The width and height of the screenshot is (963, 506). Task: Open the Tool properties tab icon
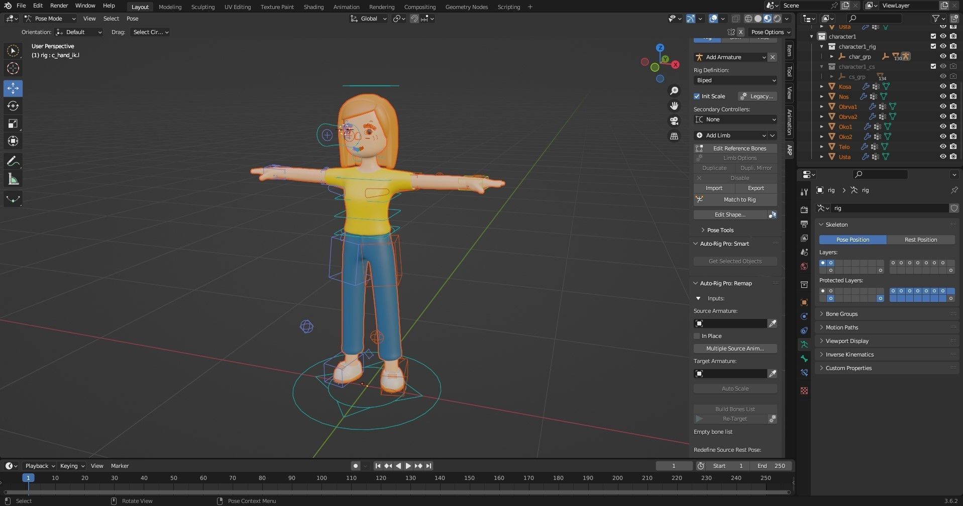pos(804,192)
